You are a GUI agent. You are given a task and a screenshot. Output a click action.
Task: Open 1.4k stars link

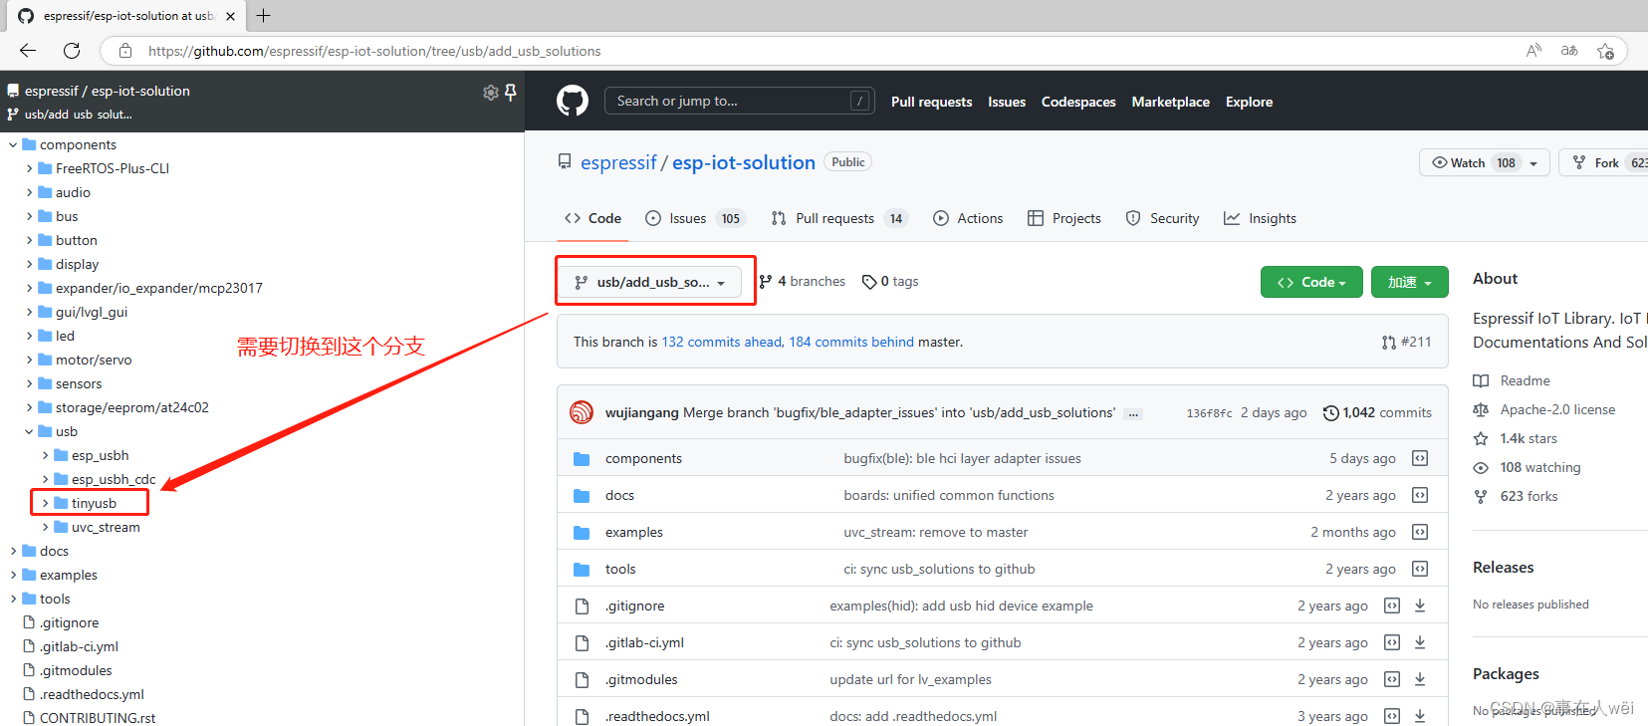tap(1529, 438)
